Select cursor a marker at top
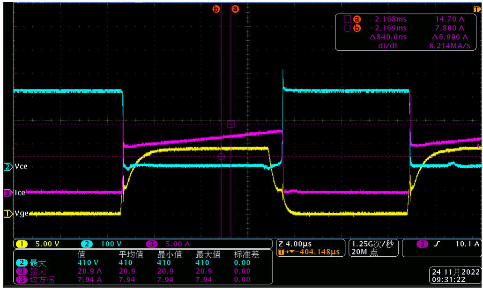 (235, 9)
